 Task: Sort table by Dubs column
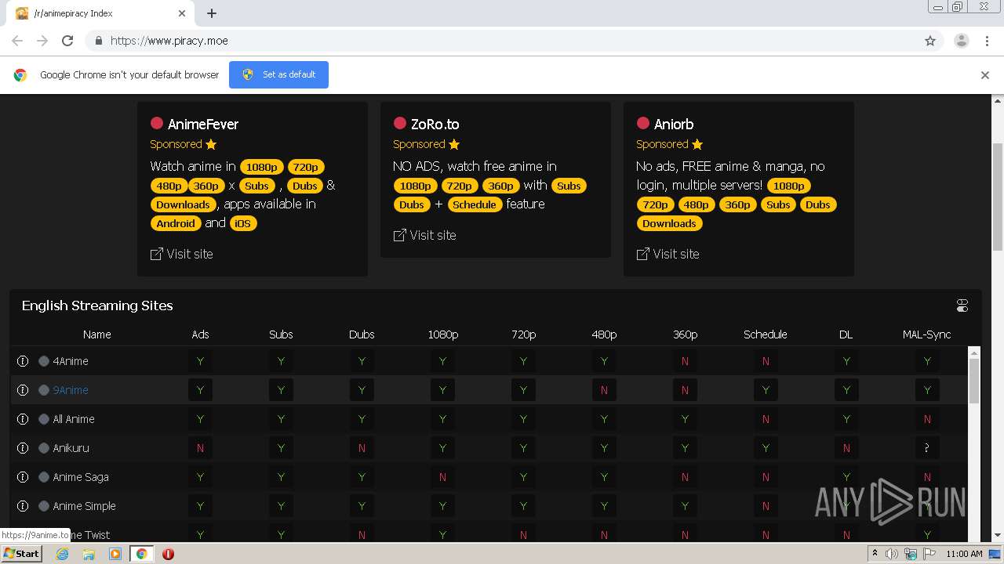click(x=362, y=334)
